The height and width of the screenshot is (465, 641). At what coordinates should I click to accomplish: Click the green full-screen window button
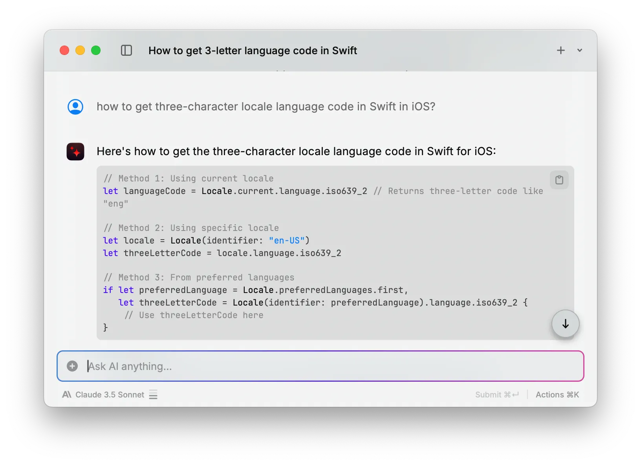[x=96, y=50]
